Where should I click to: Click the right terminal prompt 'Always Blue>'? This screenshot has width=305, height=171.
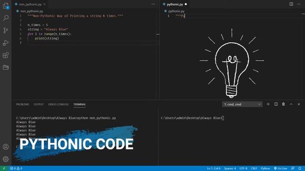212,118
